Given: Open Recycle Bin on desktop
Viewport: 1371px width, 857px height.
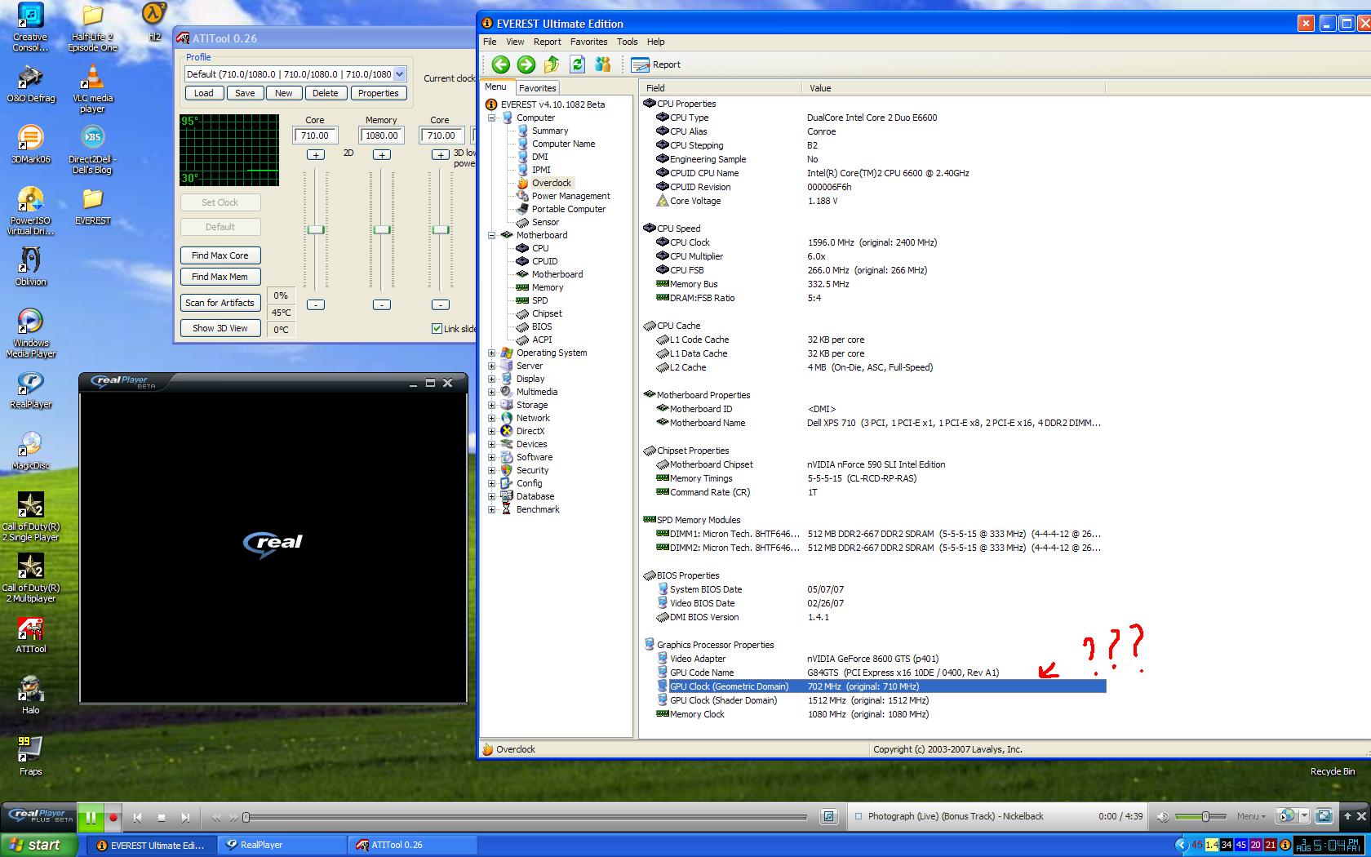Looking at the screenshot, I should (1333, 771).
